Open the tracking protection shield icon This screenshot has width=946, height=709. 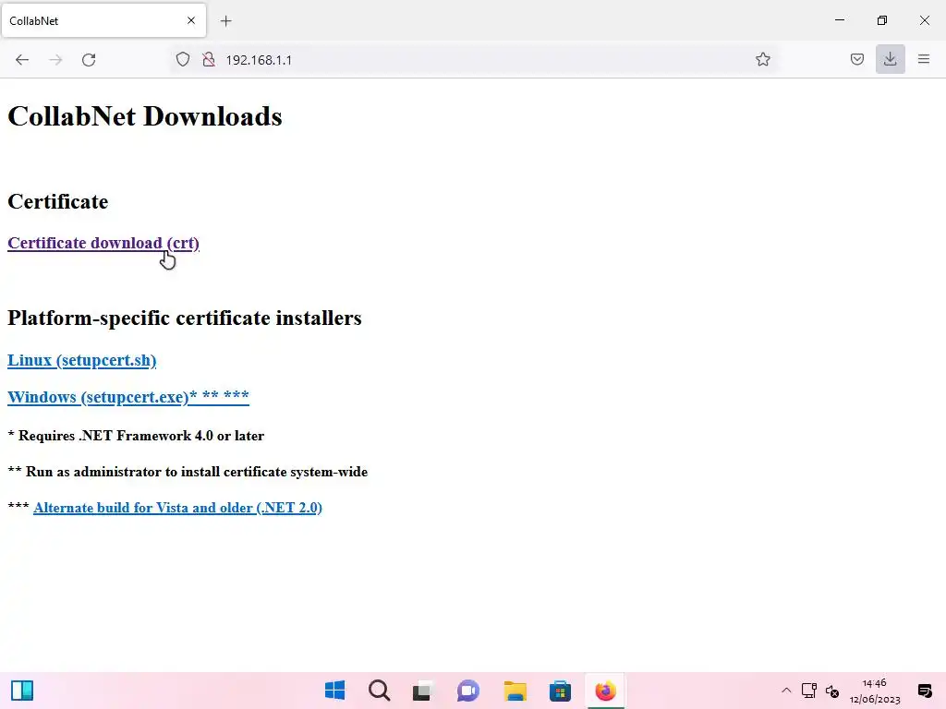tap(183, 60)
